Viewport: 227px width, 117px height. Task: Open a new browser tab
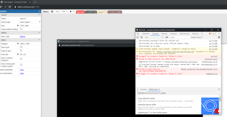pyautogui.click(x=35, y=2)
